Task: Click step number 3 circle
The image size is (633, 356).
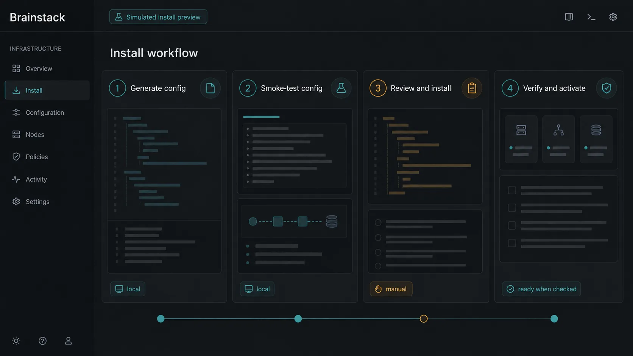Action: (378, 88)
